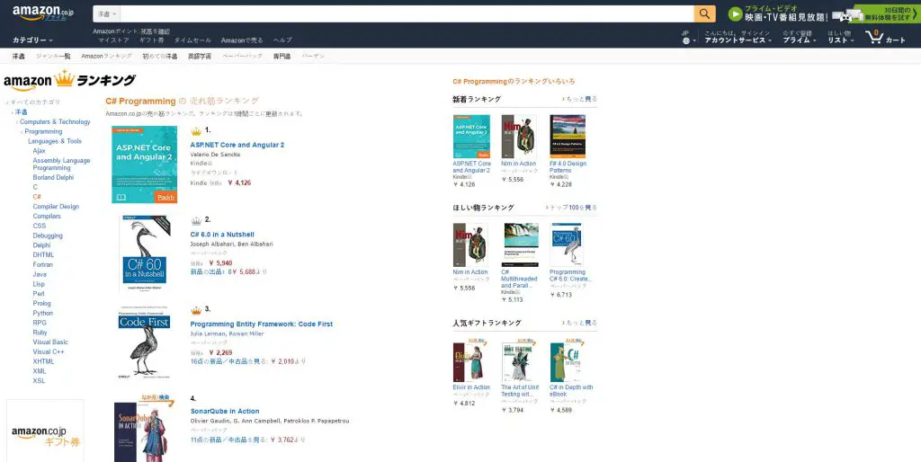Open the マイストア link
Screen dimensions: 921x462
tap(113, 40)
